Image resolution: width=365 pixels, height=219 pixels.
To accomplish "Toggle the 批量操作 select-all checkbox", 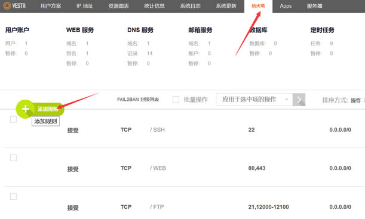I will coord(176,100).
